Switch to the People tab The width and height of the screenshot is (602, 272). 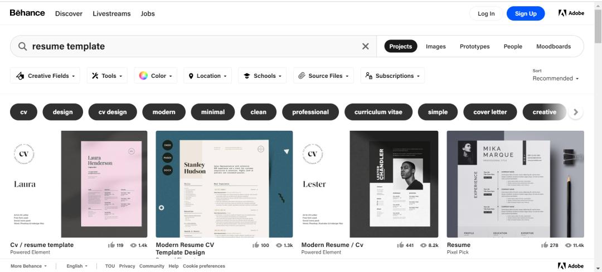point(513,46)
